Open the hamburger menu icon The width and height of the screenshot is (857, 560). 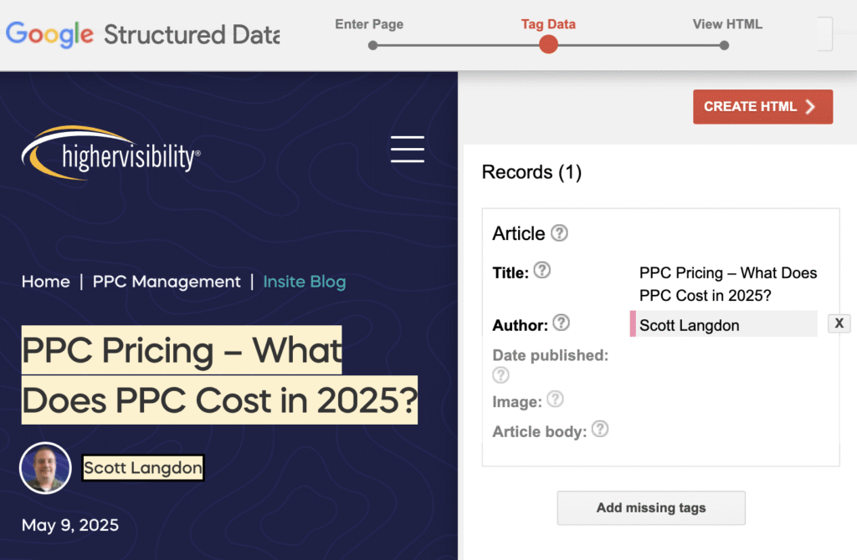tap(408, 149)
